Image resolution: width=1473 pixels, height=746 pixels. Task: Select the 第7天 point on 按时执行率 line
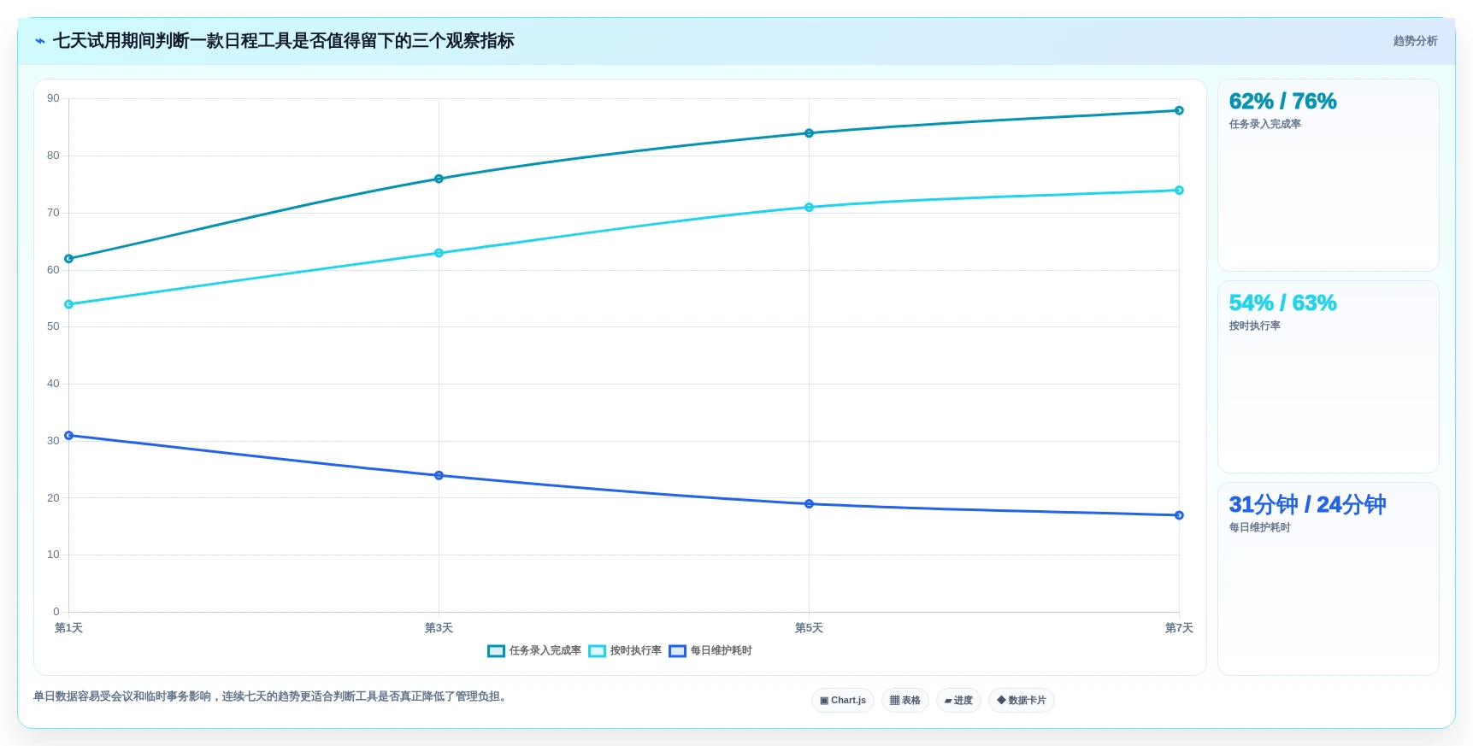coord(1179,191)
